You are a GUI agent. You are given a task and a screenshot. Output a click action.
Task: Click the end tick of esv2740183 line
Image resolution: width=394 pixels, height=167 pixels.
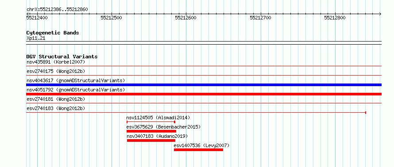(x=366, y=113)
